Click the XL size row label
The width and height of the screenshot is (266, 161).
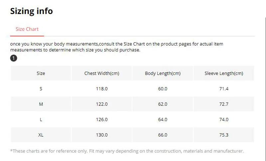[x=41, y=135]
